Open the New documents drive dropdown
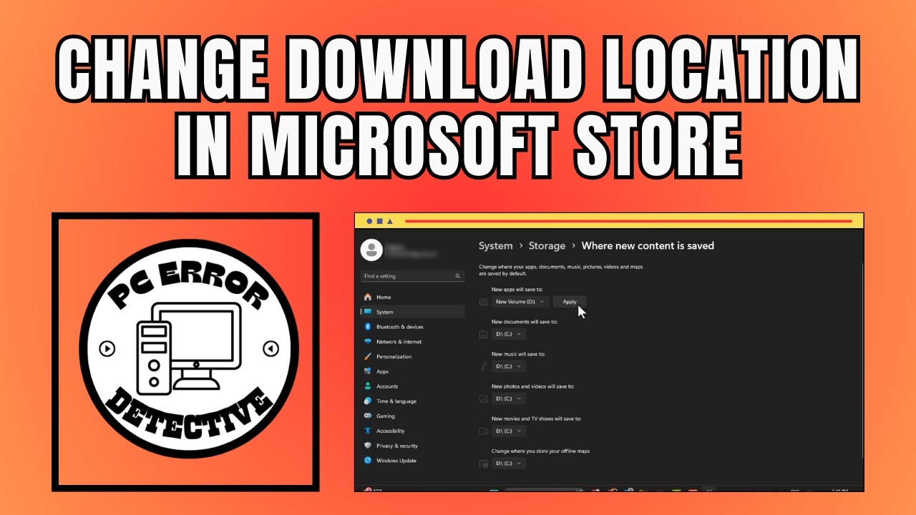 click(509, 334)
